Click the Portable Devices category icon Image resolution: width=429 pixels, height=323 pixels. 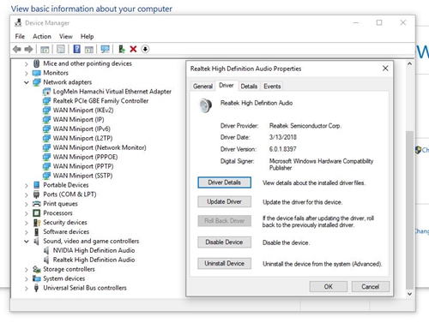coord(37,185)
